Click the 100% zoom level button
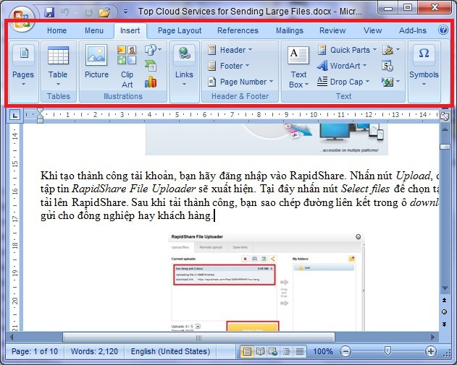457x365 pixels. pos(323,351)
